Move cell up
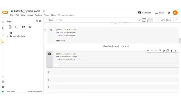The image size is (181, 101). click(x=148, y=50)
